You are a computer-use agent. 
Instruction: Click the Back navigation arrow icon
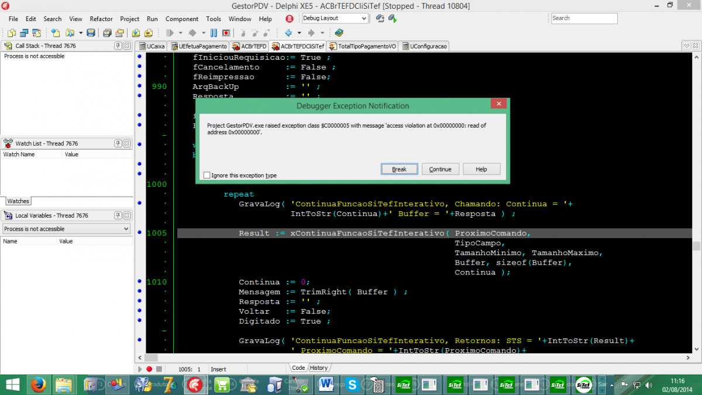(288, 33)
